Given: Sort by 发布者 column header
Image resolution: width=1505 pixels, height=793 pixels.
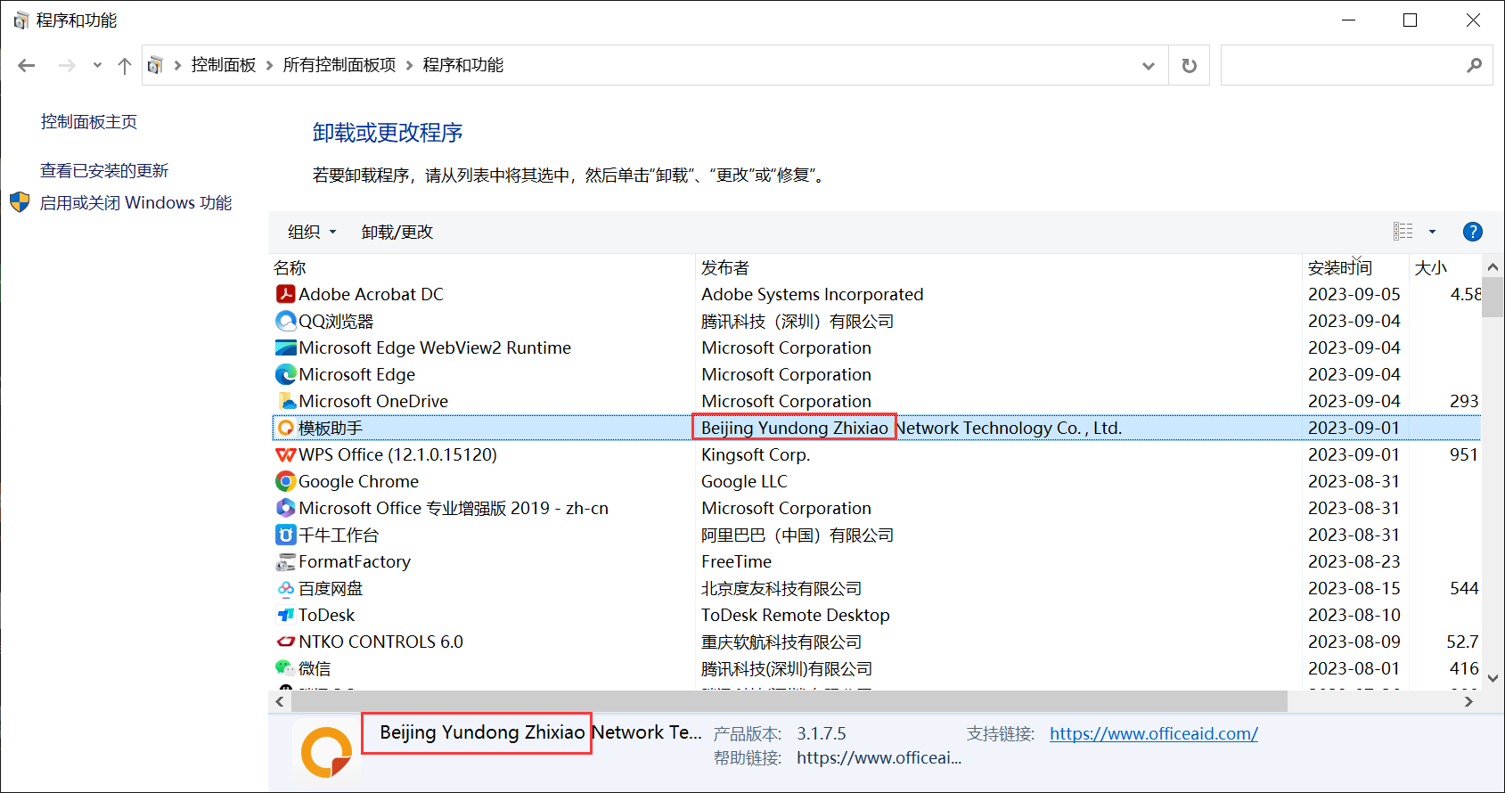Looking at the screenshot, I should click(x=999, y=267).
